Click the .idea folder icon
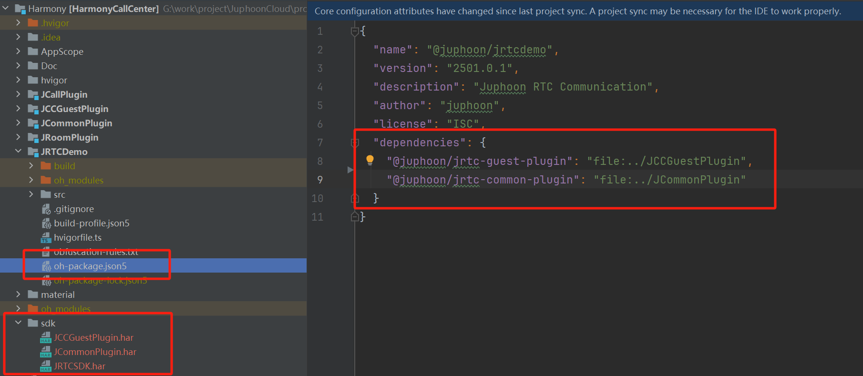Screen dimensions: 863x376 pyautogui.click(x=33, y=37)
